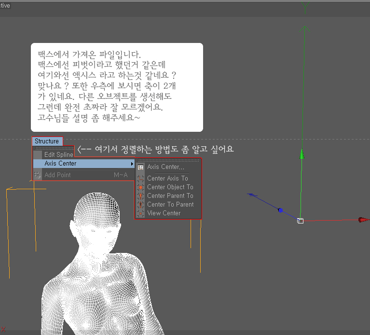The height and width of the screenshot is (335, 370).
Task: Click the Axis Center... icon
Action: tap(140, 167)
